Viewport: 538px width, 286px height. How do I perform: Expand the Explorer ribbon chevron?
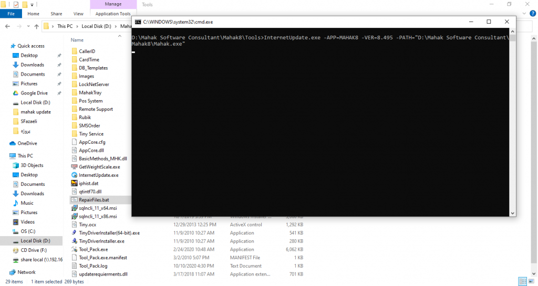click(524, 14)
